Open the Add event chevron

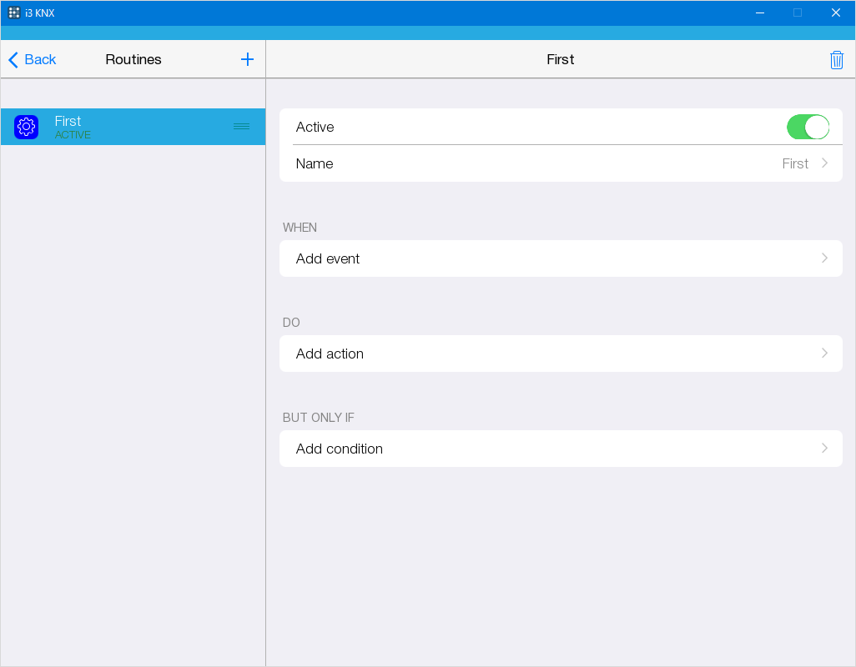point(824,258)
